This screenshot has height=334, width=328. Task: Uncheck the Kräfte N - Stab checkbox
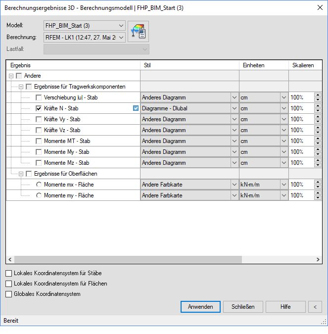[x=39, y=108]
